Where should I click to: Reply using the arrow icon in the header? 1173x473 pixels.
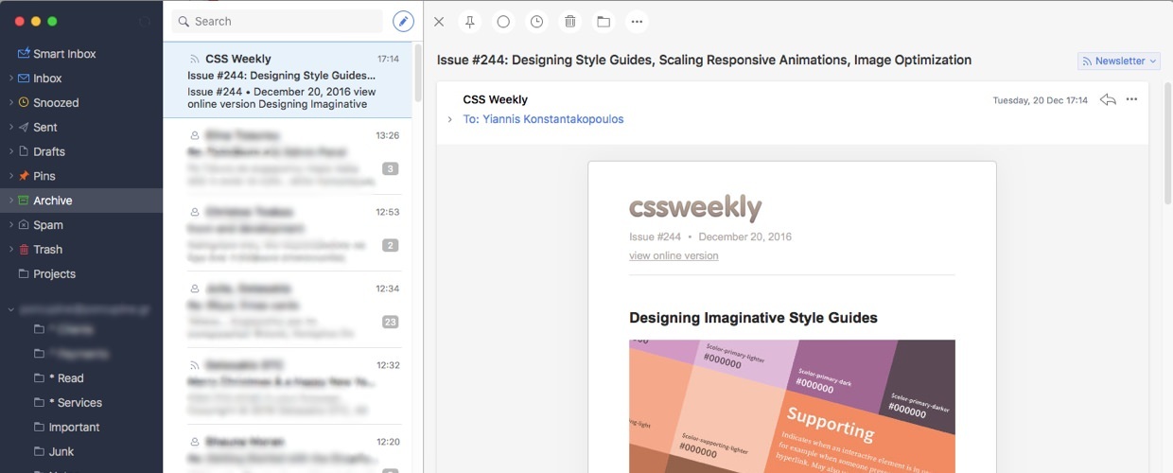tap(1108, 99)
